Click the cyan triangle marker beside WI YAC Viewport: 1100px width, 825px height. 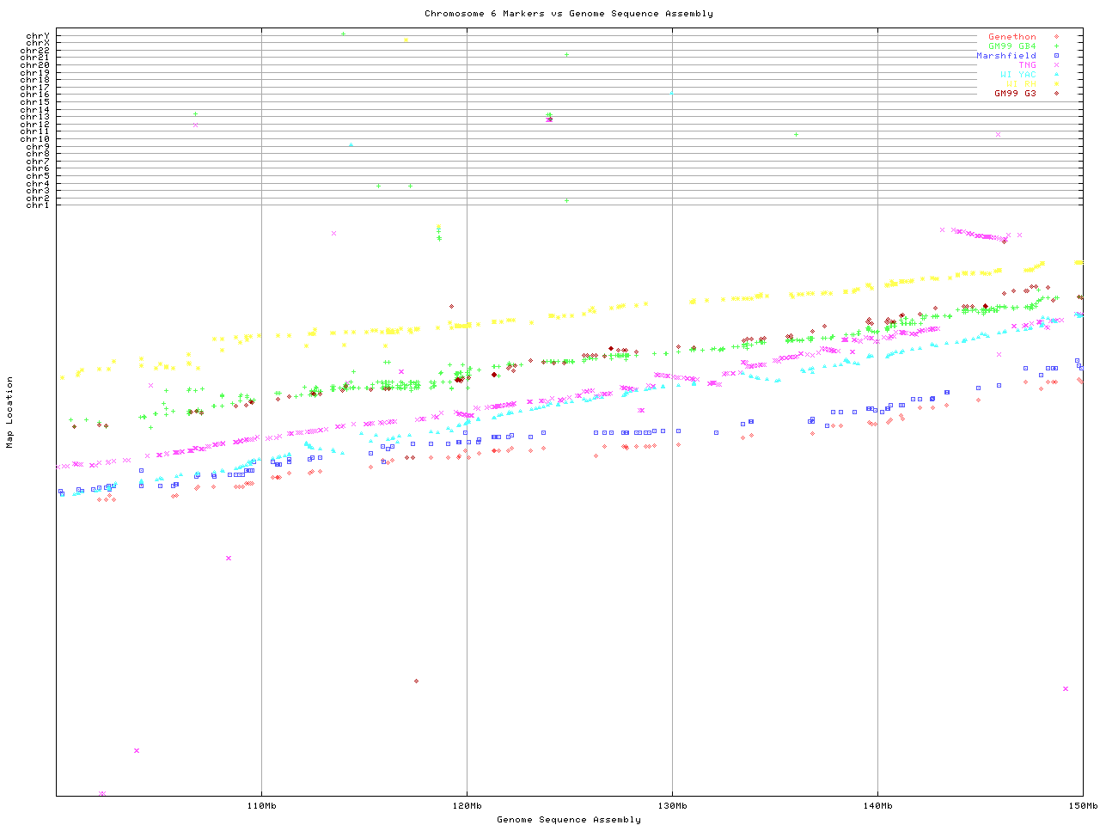[x=1056, y=75]
